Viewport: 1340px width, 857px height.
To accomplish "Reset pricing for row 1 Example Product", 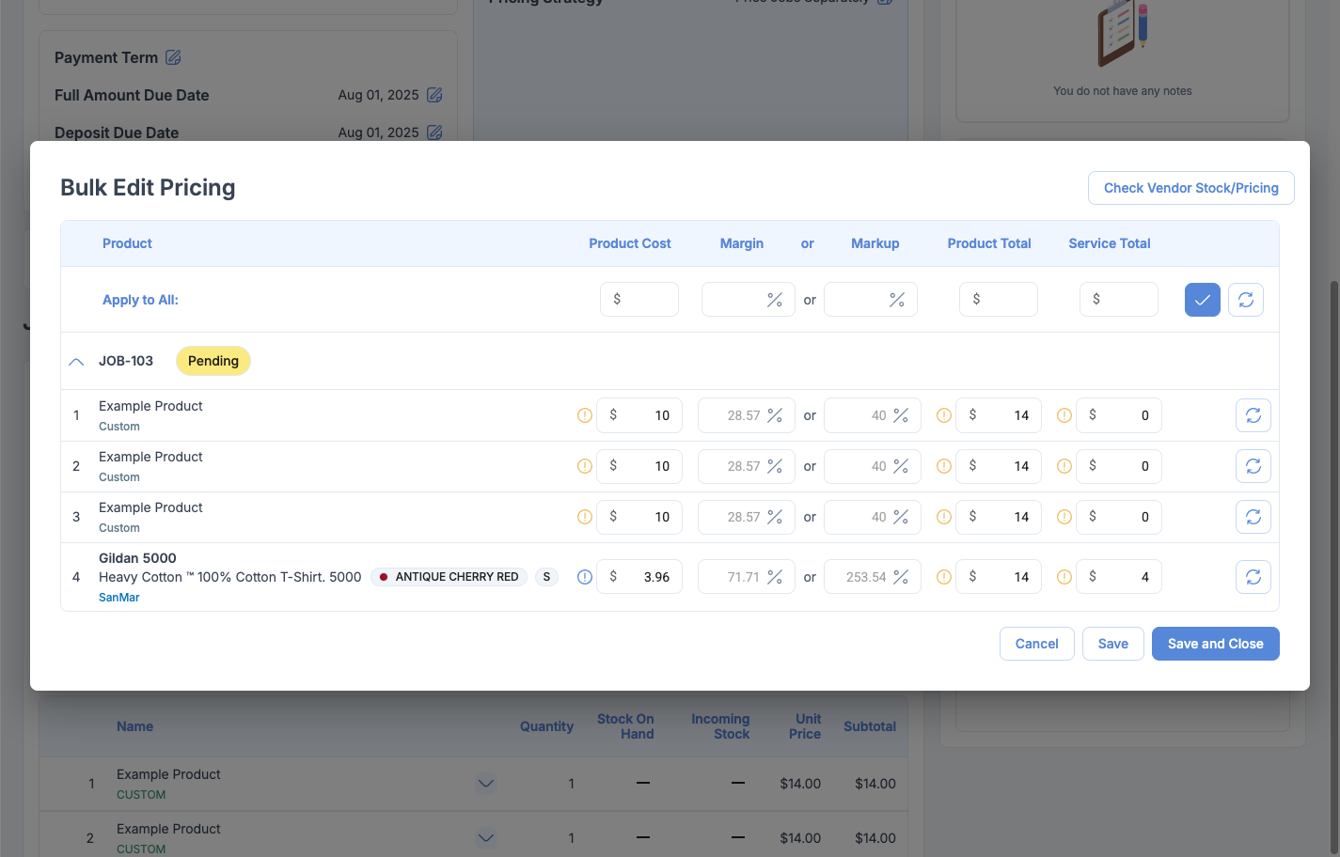I will pyautogui.click(x=1253, y=415).
